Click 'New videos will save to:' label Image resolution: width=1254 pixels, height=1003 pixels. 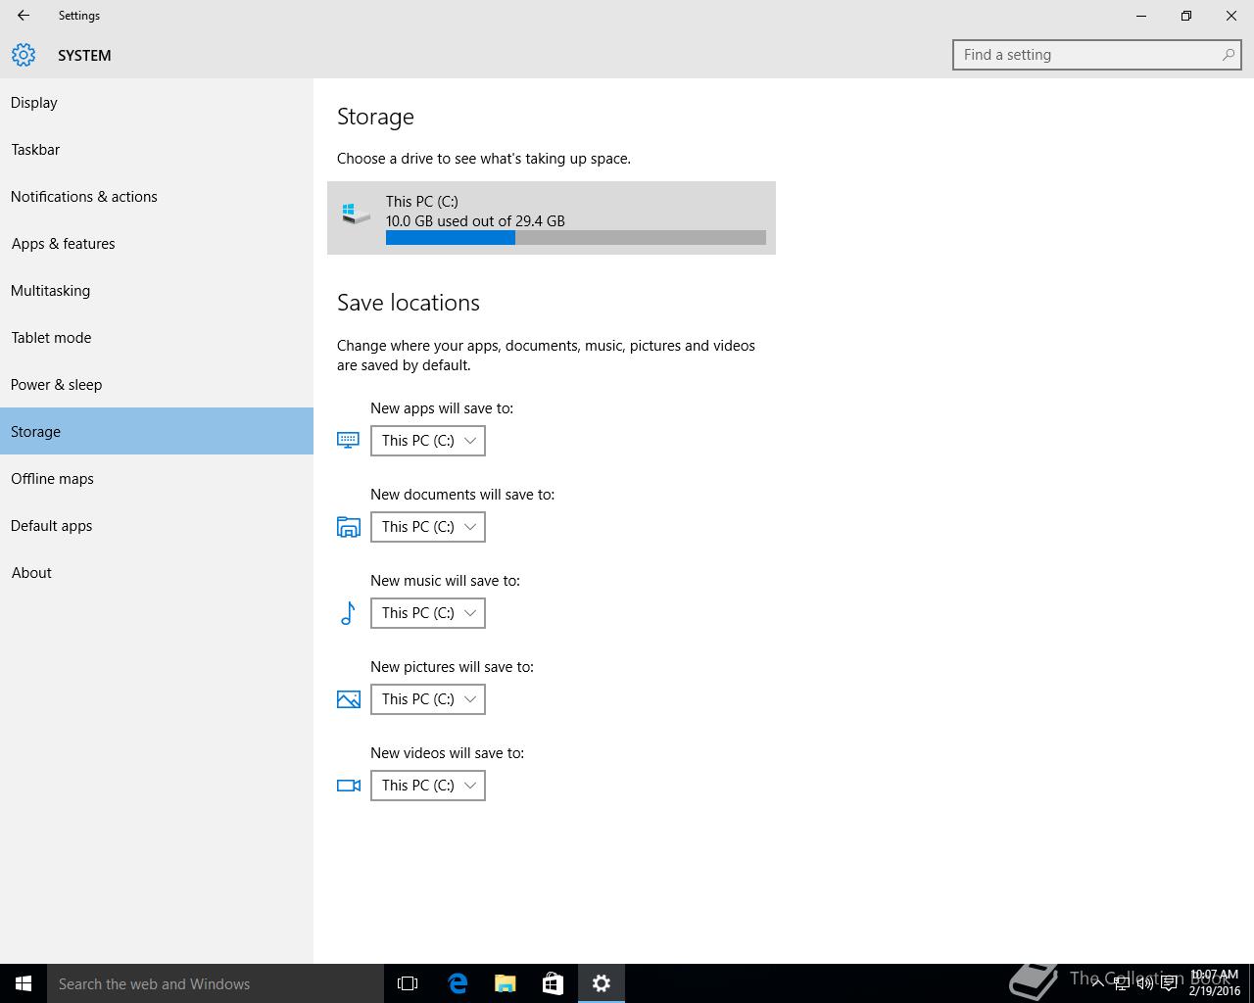(x=447, y=753)
